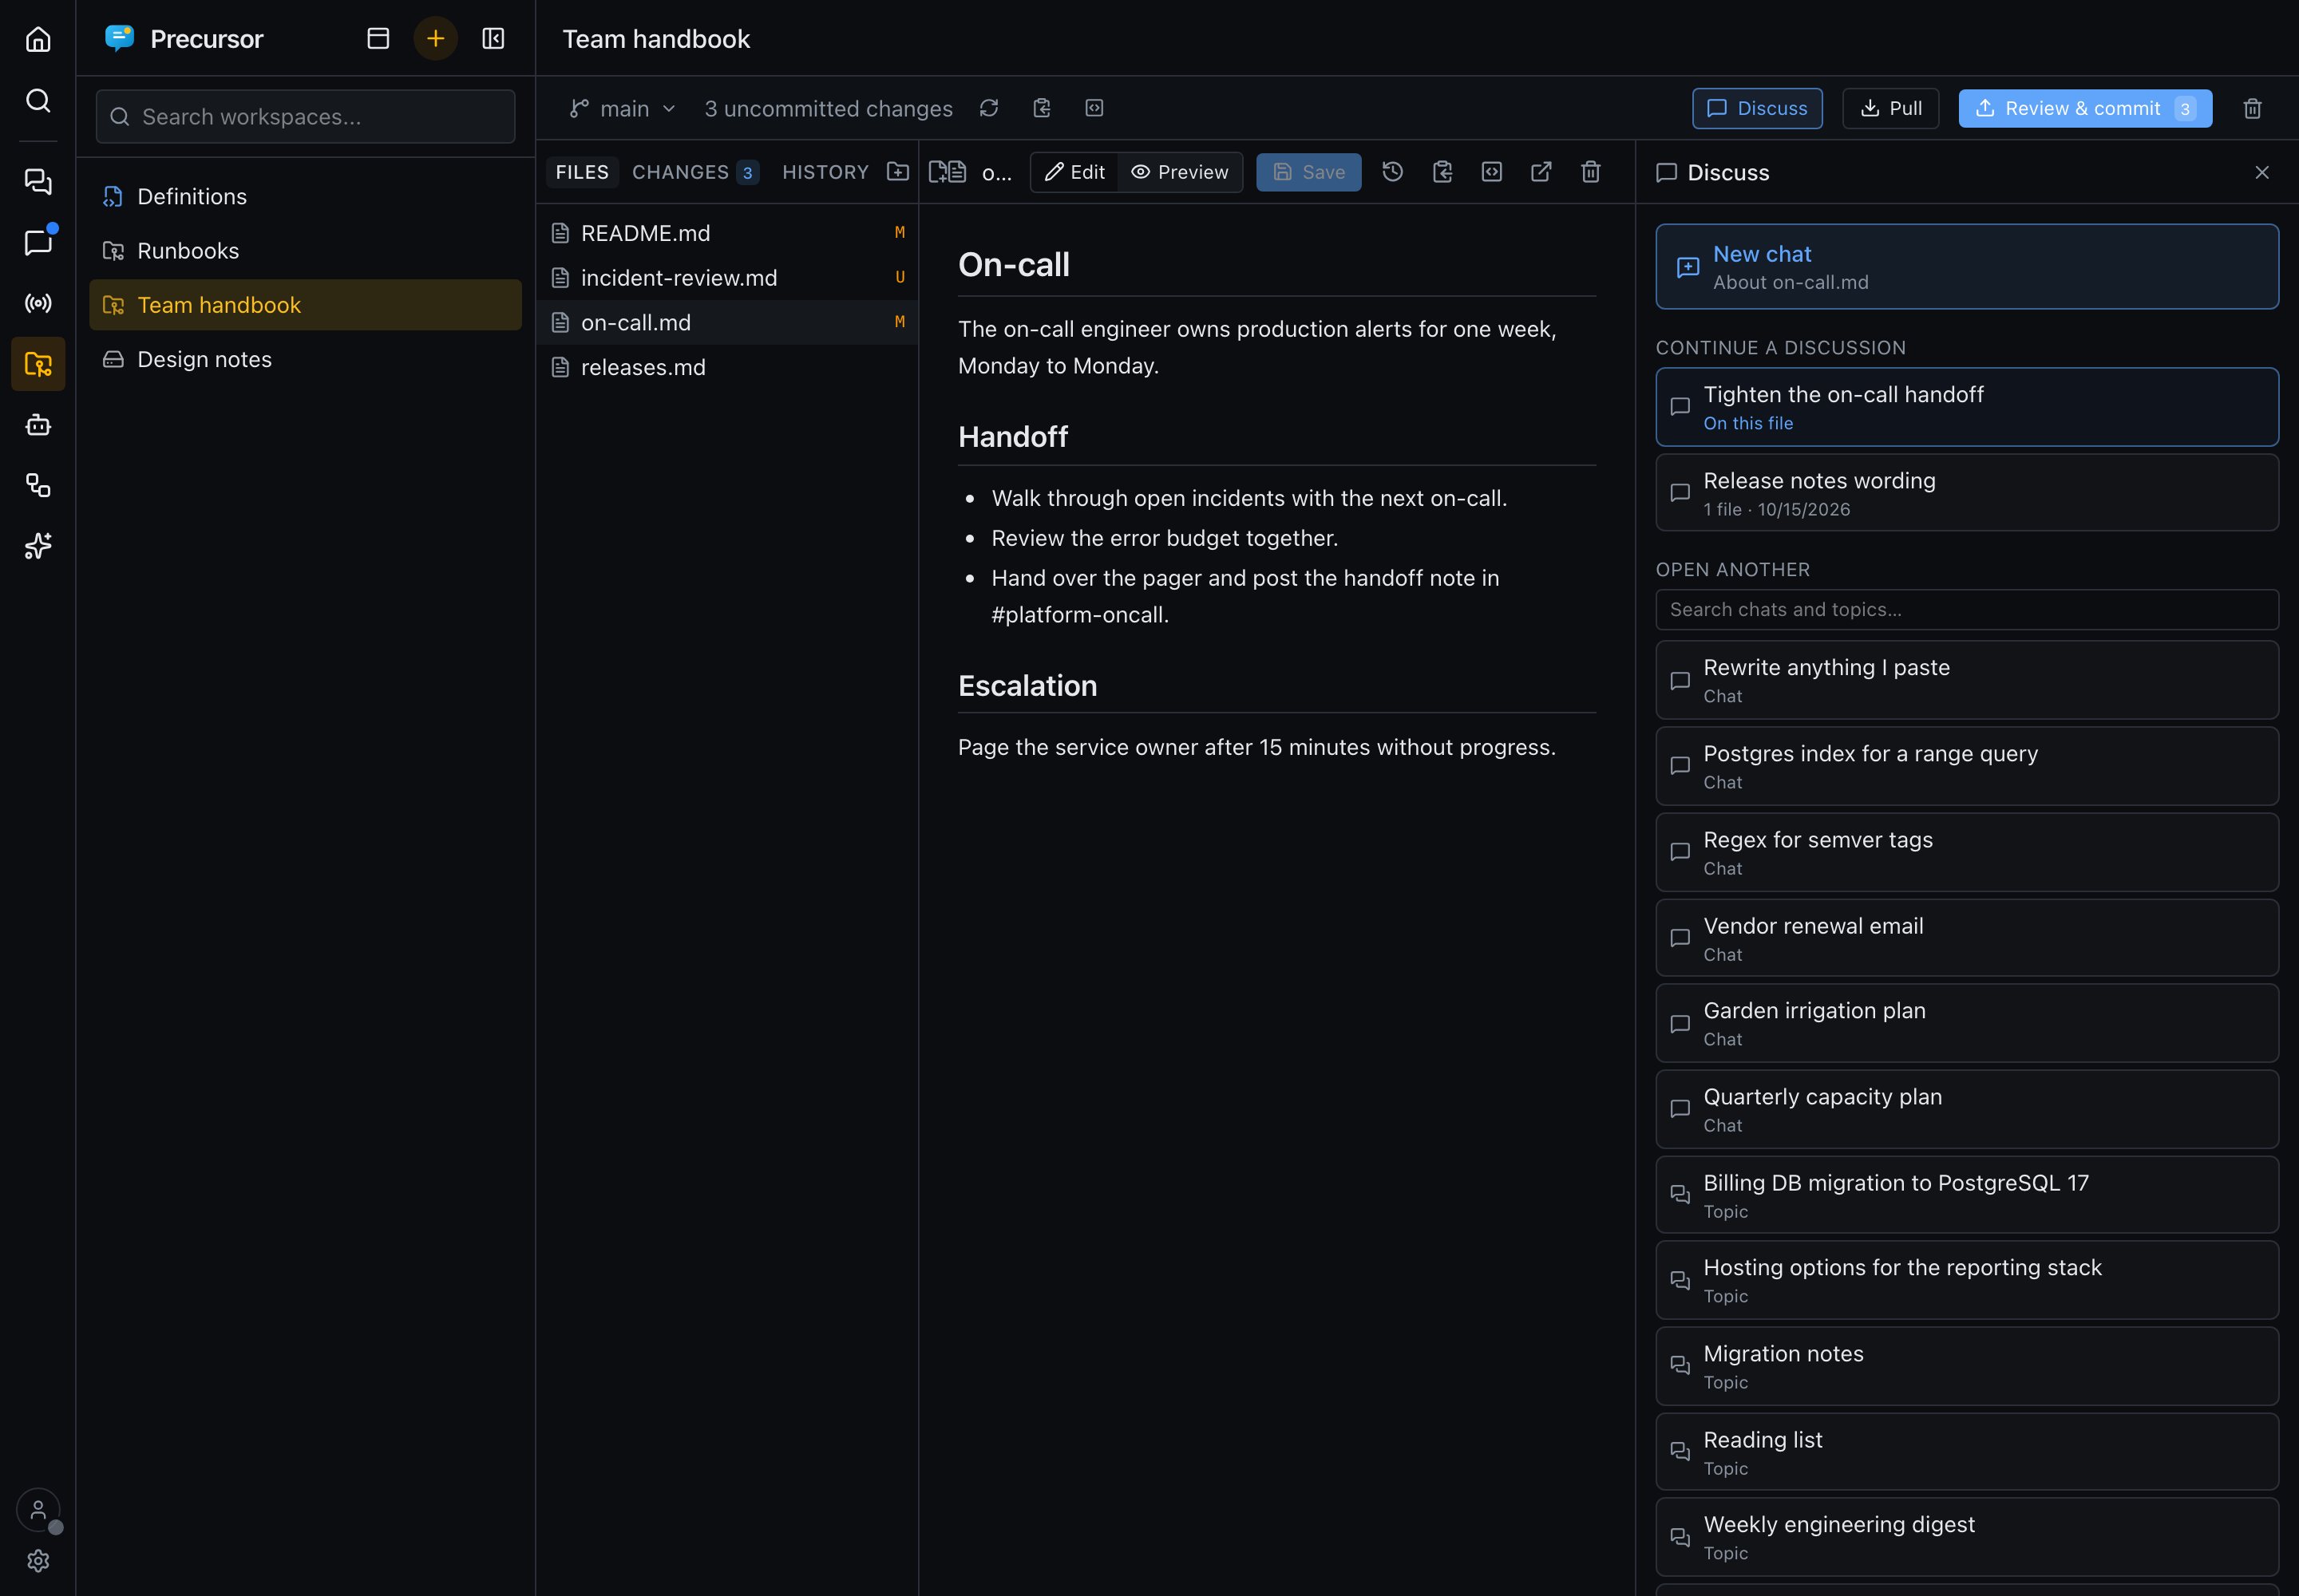Image resolution: width=2299 pixels, height=1596 pixels.
Task: Click the layout panel icon beside Precursor
Action: click(x=378, y=39)
